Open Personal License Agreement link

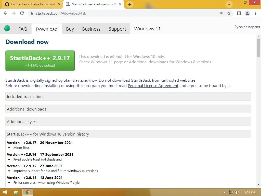pos(153,86)
